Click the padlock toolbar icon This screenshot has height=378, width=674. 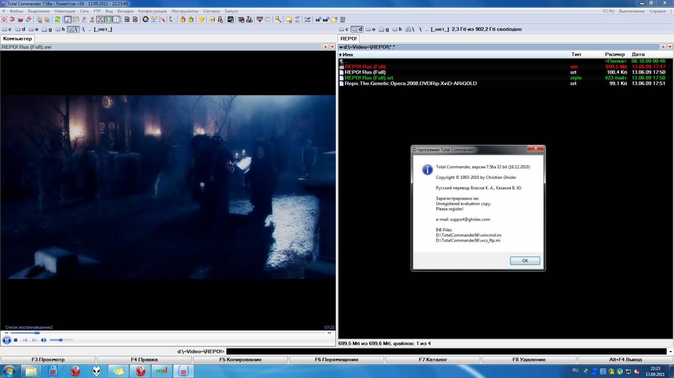pos(220,19)
